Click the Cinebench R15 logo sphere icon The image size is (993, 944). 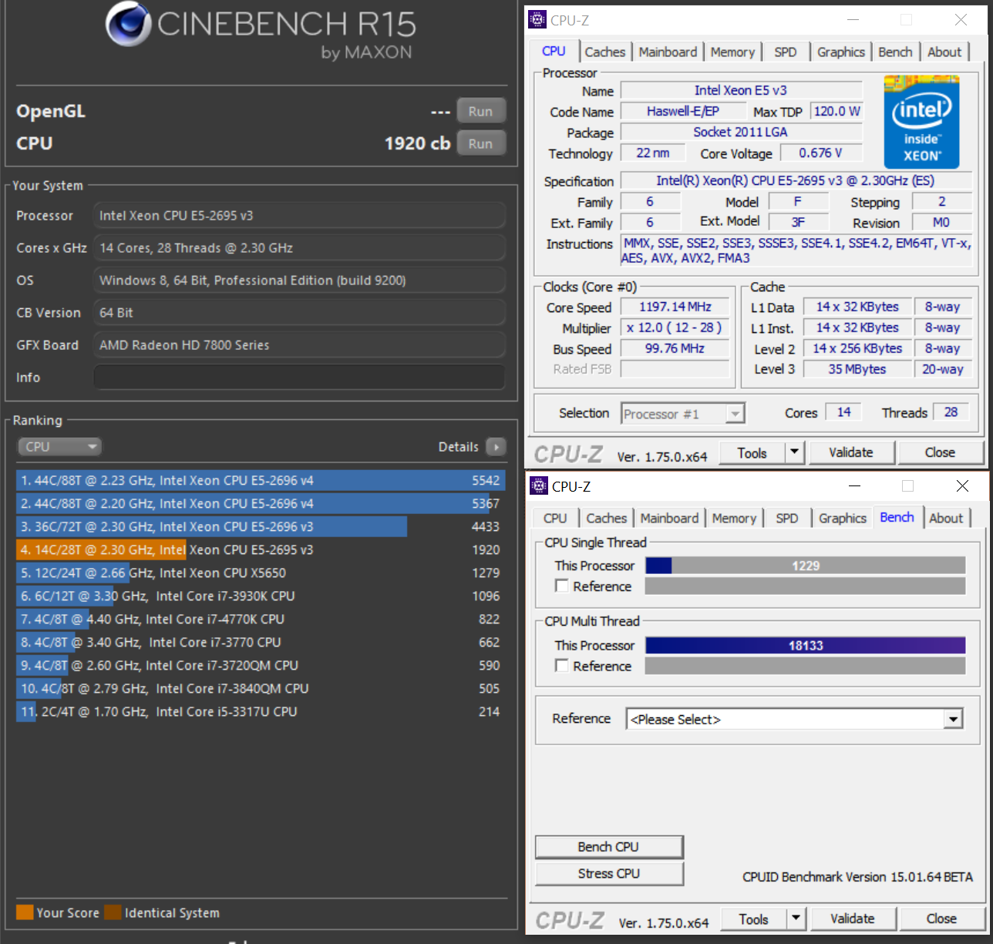tap(128, 25)
